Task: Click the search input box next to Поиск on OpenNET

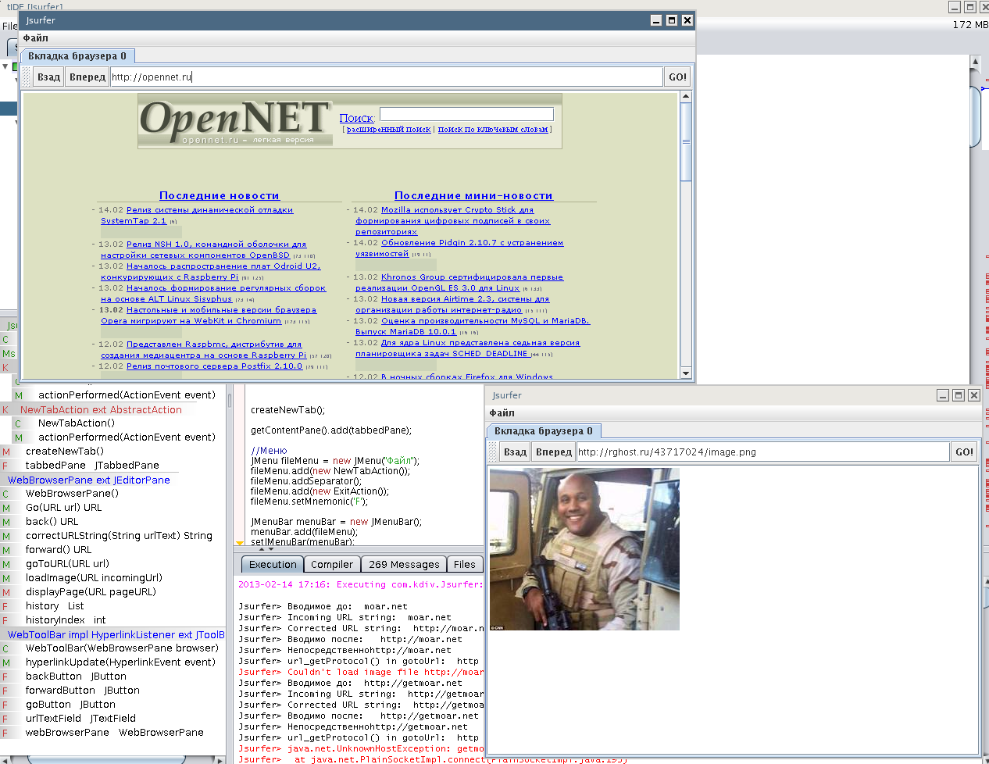Action: pos(466,114)
